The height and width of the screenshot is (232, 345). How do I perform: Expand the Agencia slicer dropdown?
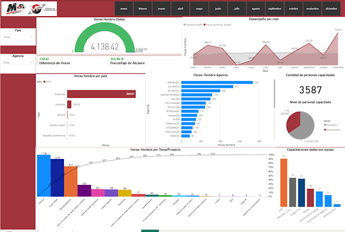(18, 62)
